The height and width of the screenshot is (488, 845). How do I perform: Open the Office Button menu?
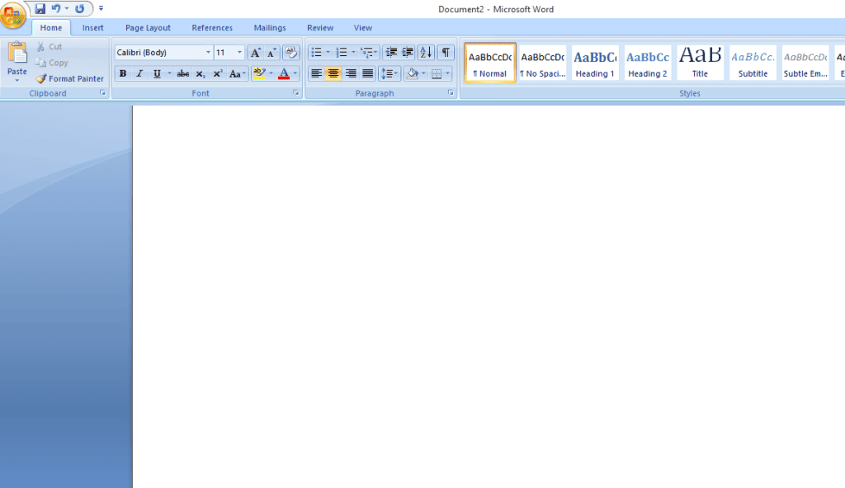tap(13, 15)
